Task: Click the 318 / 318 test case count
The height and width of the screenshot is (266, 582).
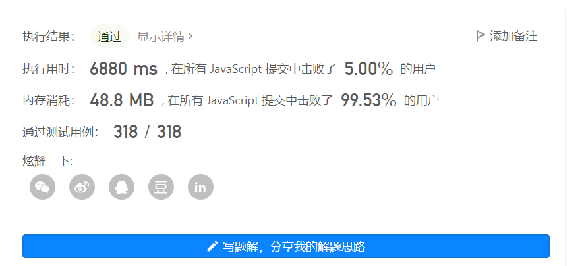Action: click(x=148, y=132)
